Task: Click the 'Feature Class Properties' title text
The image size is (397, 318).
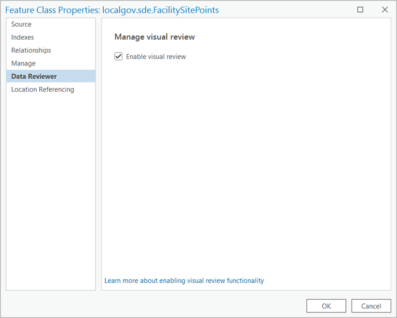Action: (x=51, y=10)
